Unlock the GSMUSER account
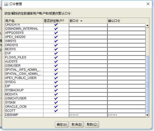 click(56, 66)
